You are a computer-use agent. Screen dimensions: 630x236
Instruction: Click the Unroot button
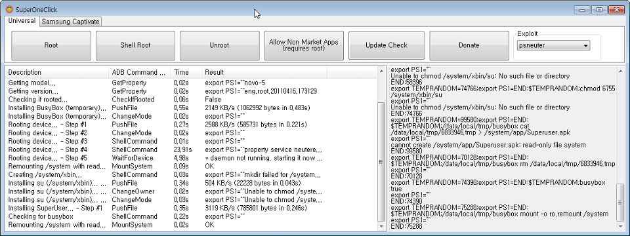coord(219,45)
